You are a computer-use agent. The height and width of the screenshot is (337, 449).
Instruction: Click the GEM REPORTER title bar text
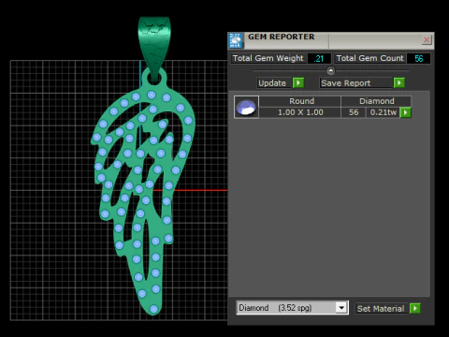[282, 37]
